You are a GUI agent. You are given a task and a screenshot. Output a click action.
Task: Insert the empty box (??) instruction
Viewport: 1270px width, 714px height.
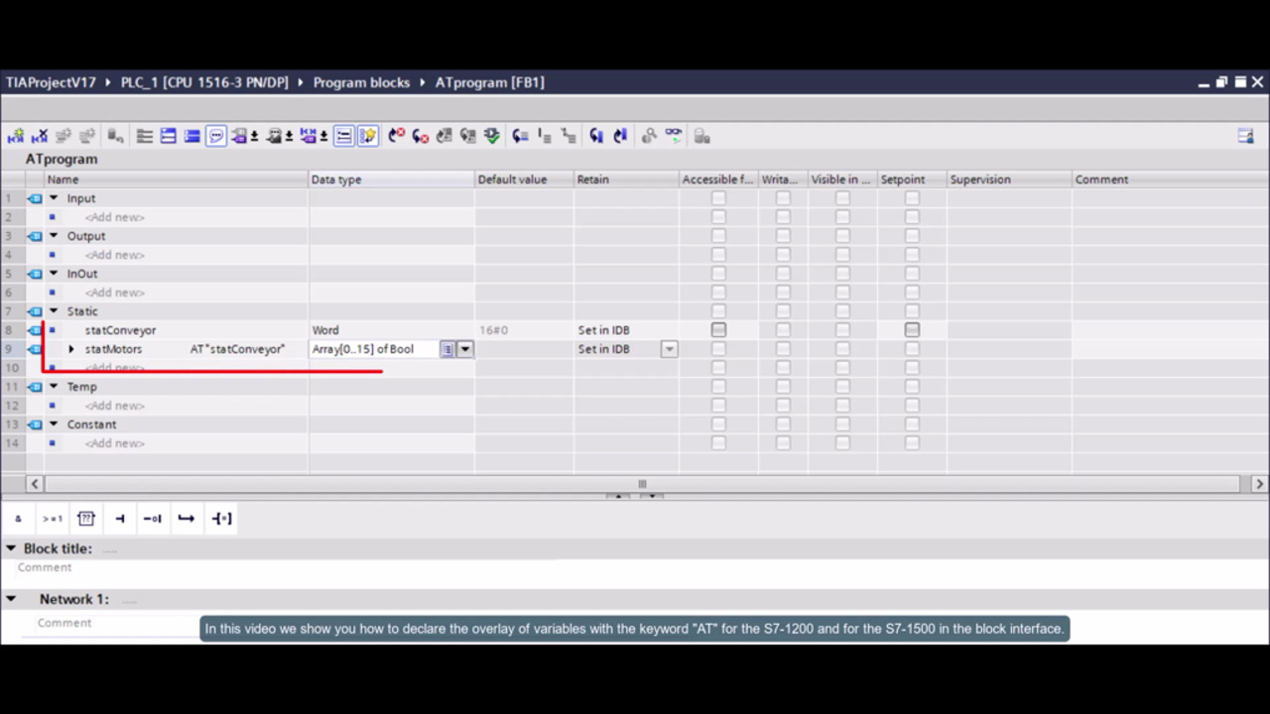coord(86,519)
